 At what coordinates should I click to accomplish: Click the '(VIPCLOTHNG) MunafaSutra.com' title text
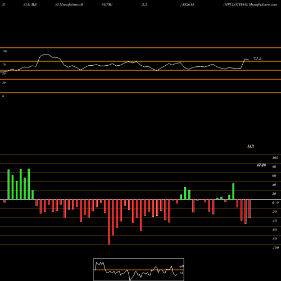(250, 4)
